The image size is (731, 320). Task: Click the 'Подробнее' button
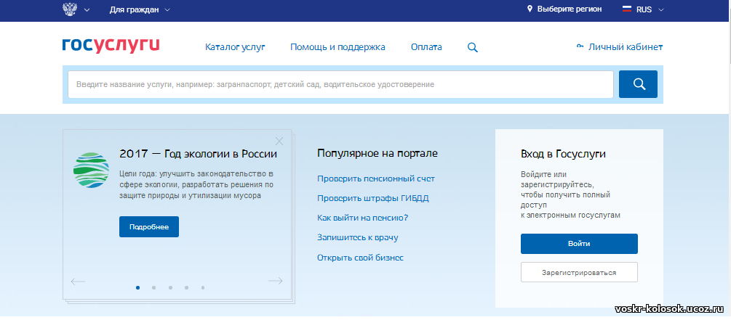149,227
